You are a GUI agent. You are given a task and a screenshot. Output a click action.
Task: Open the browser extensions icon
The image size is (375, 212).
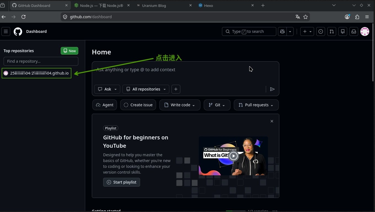[x=357, y=17]
